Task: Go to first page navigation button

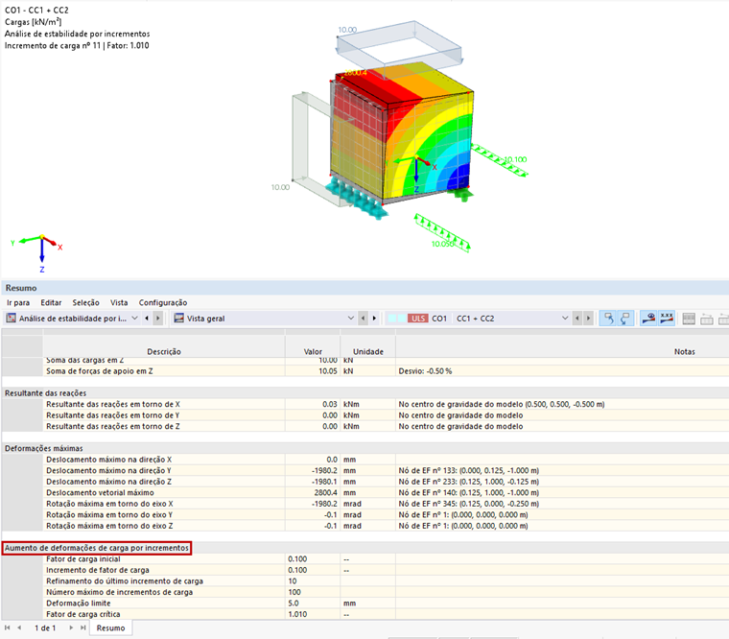Action: pyautogui.click(x=8, y=627)
